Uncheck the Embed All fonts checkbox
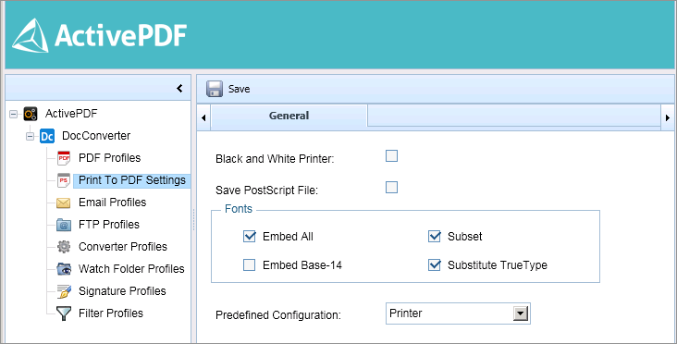 250,236
